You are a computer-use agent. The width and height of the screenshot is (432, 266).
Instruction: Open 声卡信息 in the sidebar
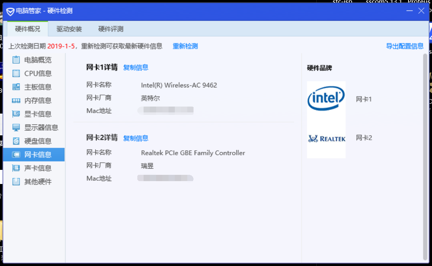click(x=34, y=168)
